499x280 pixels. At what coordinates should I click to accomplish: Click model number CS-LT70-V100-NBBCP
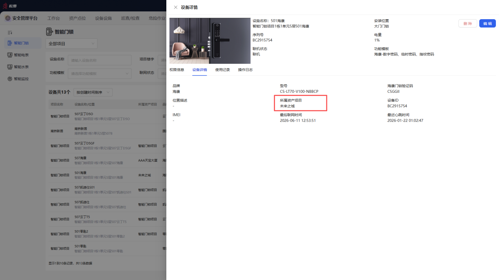pos(299,91)
